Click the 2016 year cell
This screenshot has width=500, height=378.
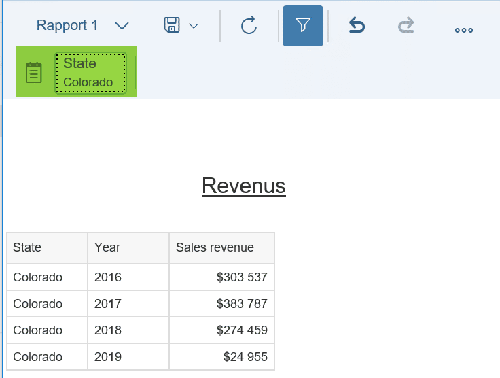click(x=128, y=277)
